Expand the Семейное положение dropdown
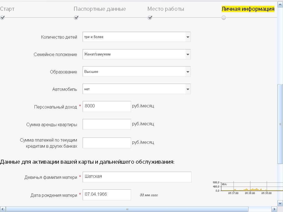 [x=188, y=54]
